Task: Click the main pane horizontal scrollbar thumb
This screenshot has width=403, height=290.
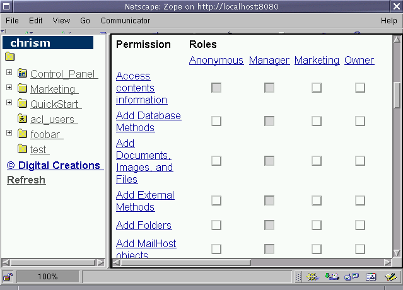Action: pyautogui.click(x=185, y=262)
